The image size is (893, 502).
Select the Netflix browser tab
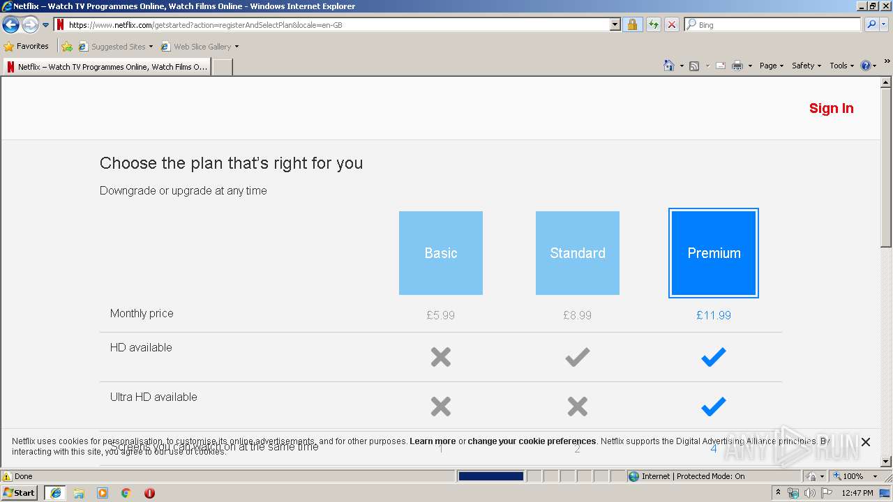click(x=106, y=67)
